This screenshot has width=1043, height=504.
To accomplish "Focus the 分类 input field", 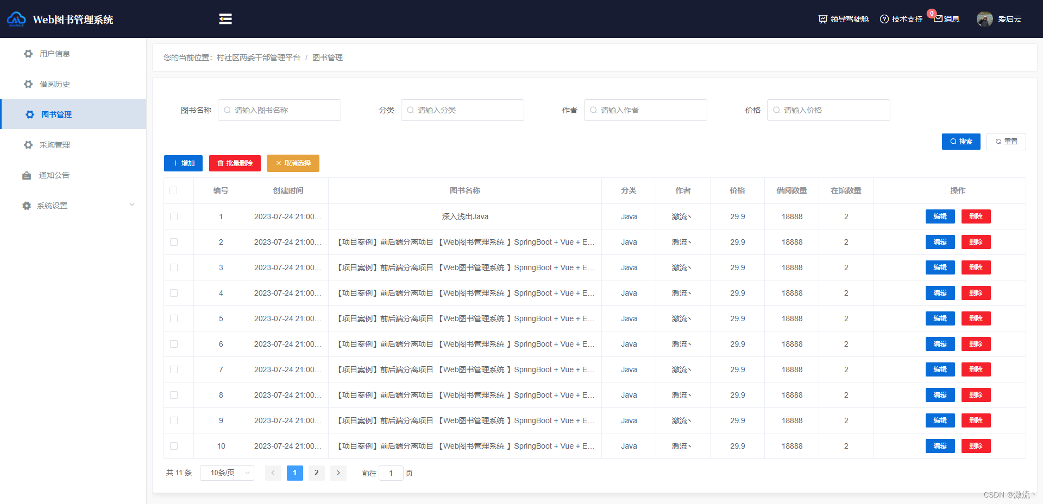I will click(462, 110).
